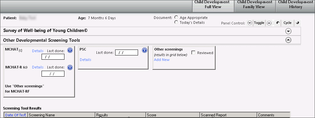Click Results column header
Screen dimensions: 315x118
[x=120, y=115]
